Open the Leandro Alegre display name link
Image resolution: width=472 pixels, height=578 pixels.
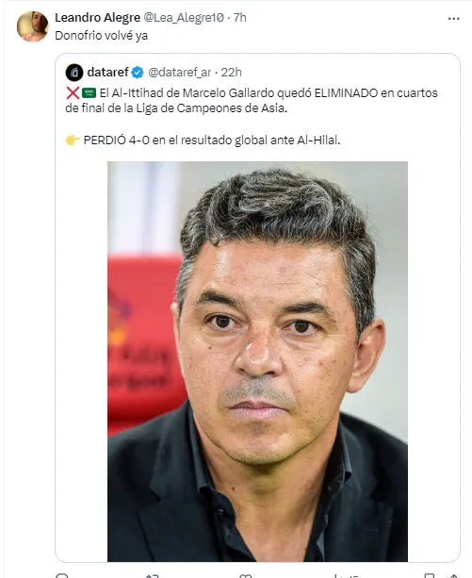98,17
